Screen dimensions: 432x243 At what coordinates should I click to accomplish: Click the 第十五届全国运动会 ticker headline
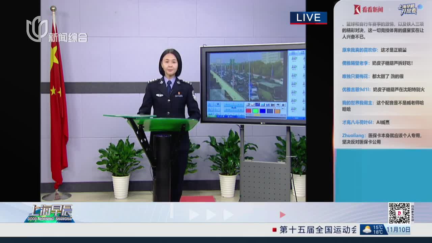[x=318, y=230]
